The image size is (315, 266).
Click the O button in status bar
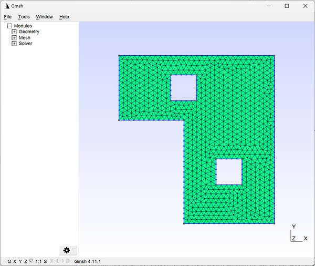point(9,261)
